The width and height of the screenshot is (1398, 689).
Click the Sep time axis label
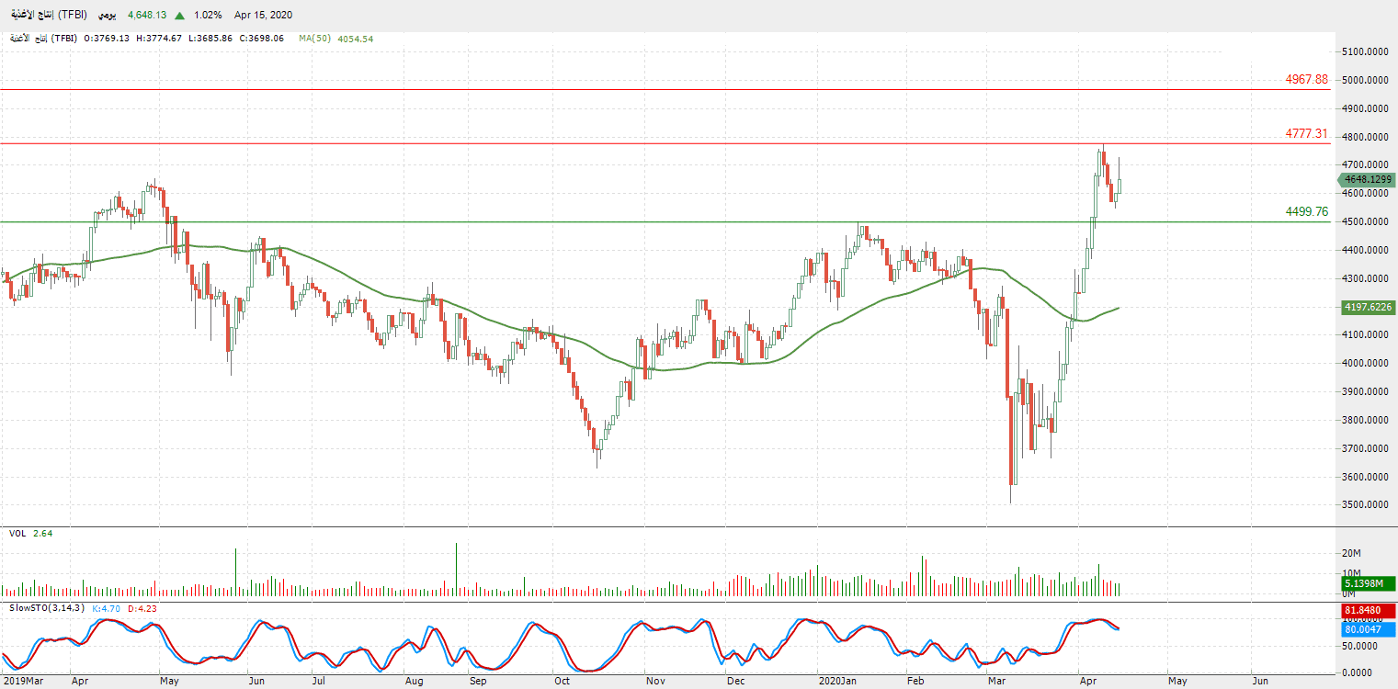[478, 682]
